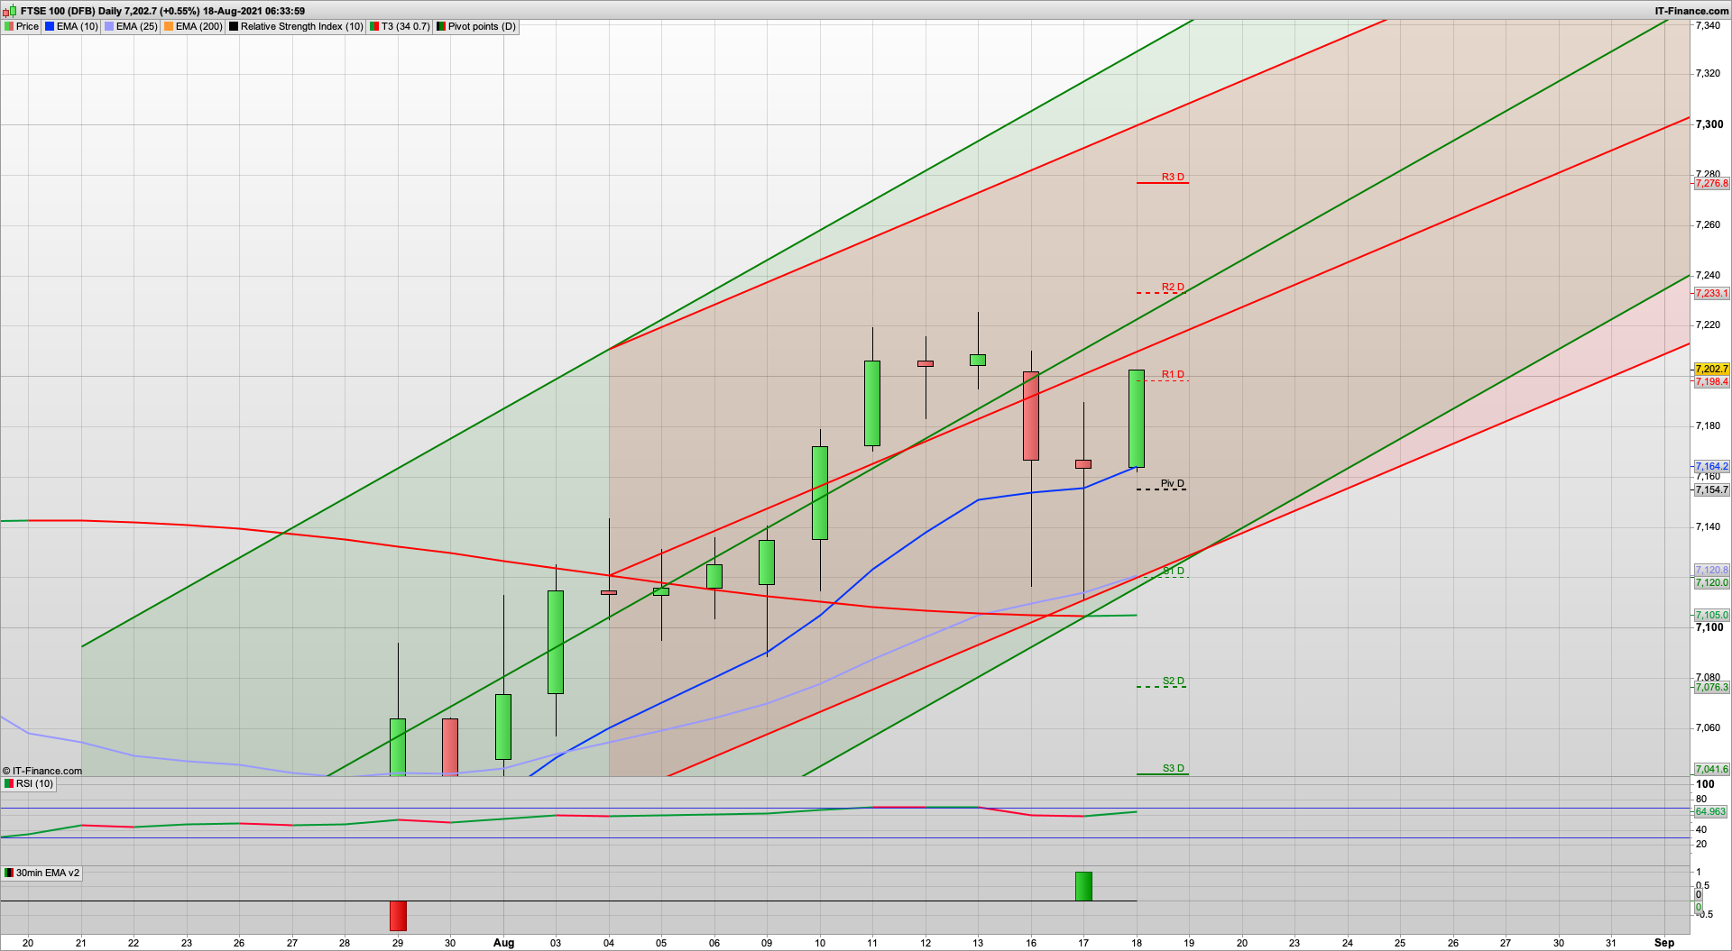Click the 30min EMA v2 panel label
This screenshot has height=951, width=1732.
pyautogui.click(x=41, y=873)
